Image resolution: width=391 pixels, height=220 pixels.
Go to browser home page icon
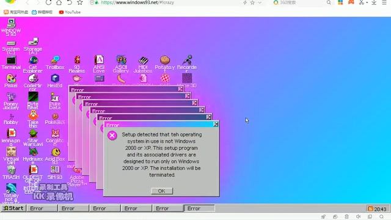click(59, 2)
